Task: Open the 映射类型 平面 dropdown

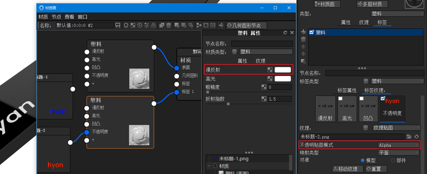Action: point(398,152)
